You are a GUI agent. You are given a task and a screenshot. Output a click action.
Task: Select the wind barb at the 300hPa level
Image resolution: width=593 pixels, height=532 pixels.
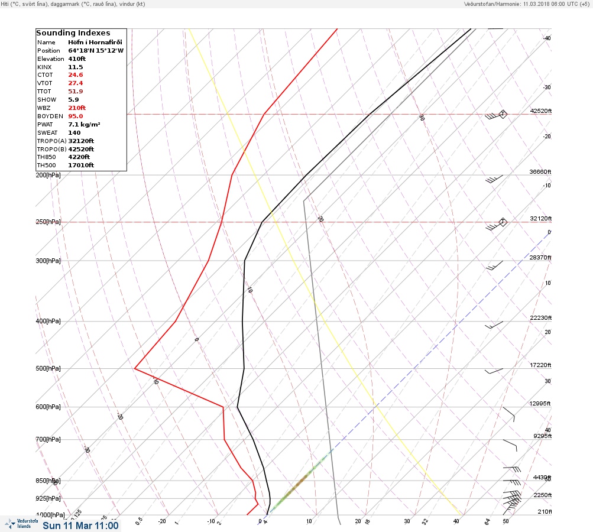pos(494,265)
